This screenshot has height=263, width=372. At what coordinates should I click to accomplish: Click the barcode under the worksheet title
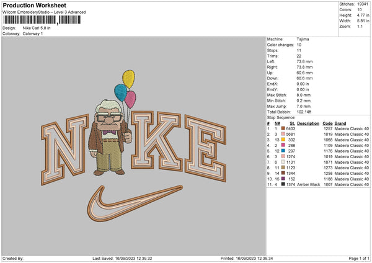pos(42,20)
